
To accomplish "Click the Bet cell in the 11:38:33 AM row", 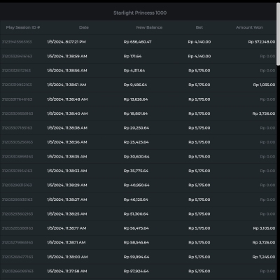I will [x=199, y=171].
